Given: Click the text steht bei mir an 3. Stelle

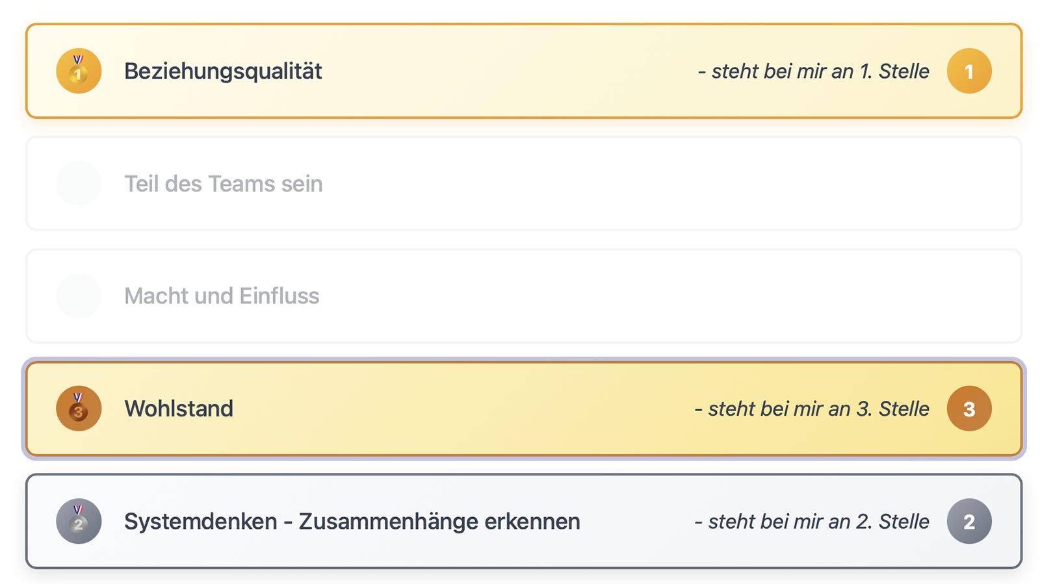Looking at the screenshot, I should pos(812,408).
